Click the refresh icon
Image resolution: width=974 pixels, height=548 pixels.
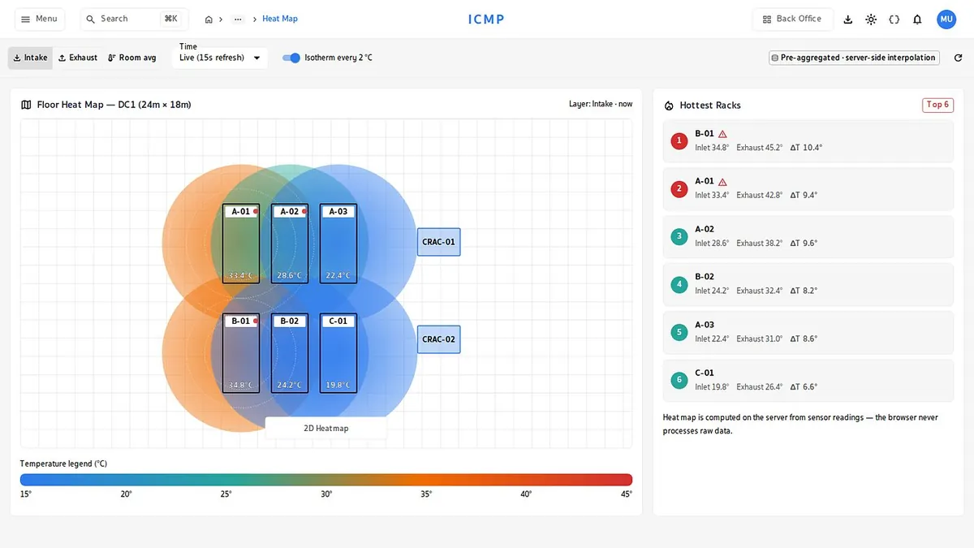(x=958, y=58)
